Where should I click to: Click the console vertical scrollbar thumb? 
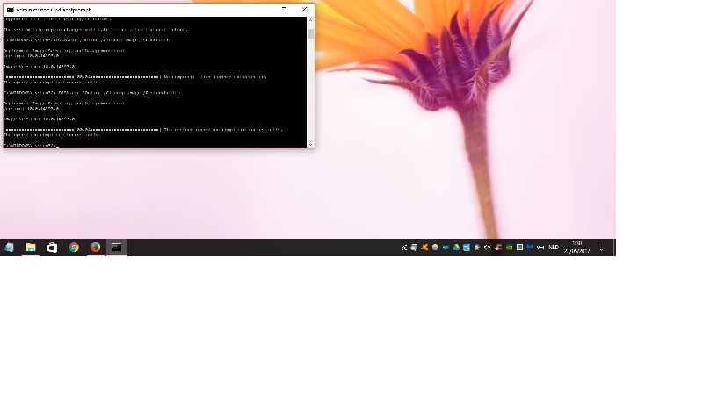(310, 33)
